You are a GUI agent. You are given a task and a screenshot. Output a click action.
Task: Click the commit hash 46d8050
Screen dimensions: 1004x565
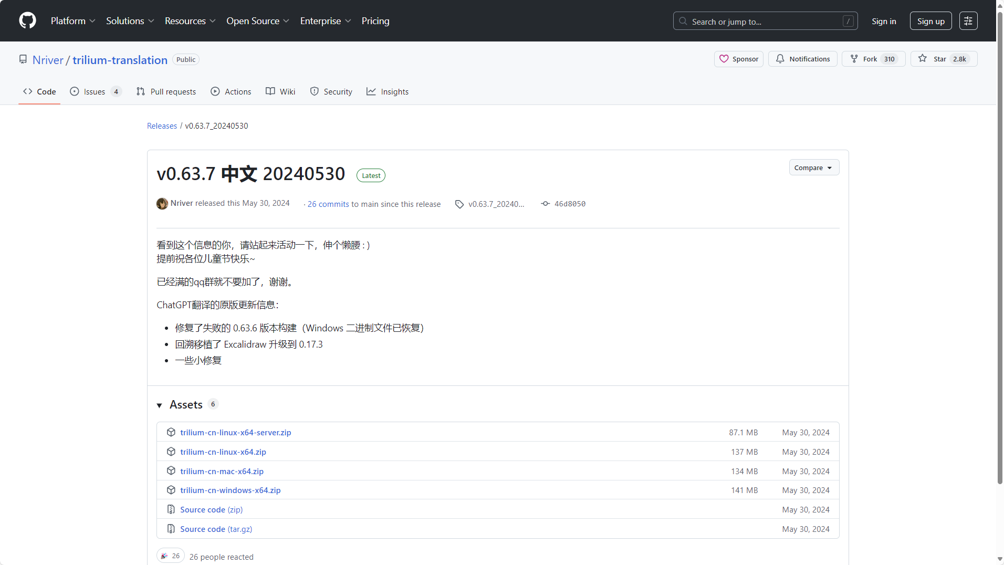(569, 204)
